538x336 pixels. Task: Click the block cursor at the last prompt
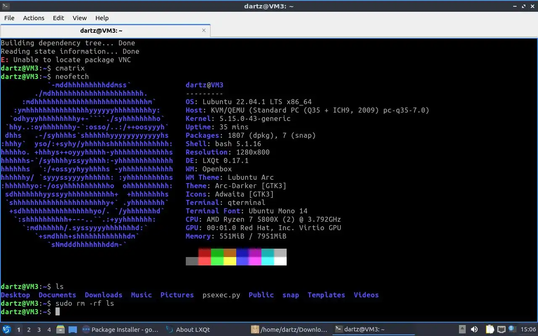(x=58, y=311)
